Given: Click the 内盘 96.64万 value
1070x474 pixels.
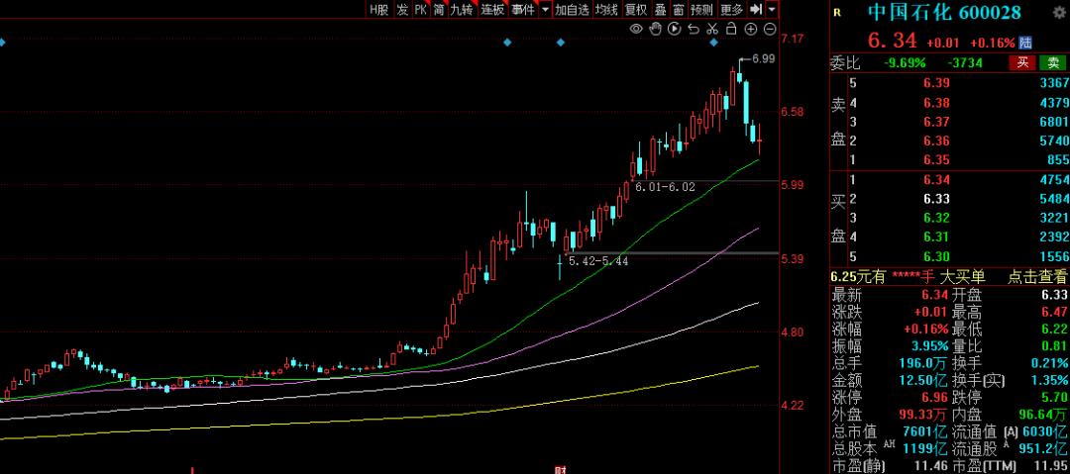Looking at the screenshot, I should tap(1043, 415).
